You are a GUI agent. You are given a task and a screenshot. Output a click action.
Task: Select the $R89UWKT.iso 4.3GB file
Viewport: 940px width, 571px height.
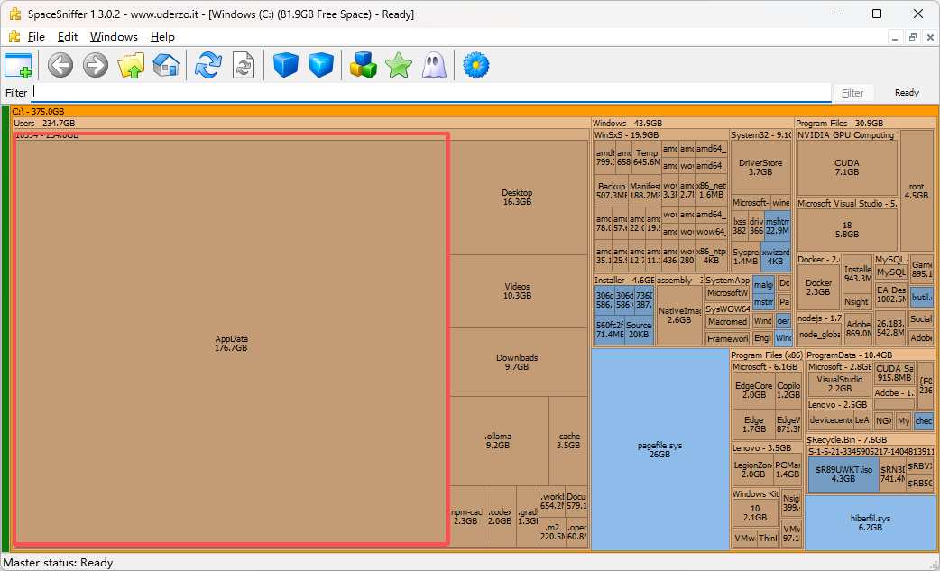(x=843, y=474)
